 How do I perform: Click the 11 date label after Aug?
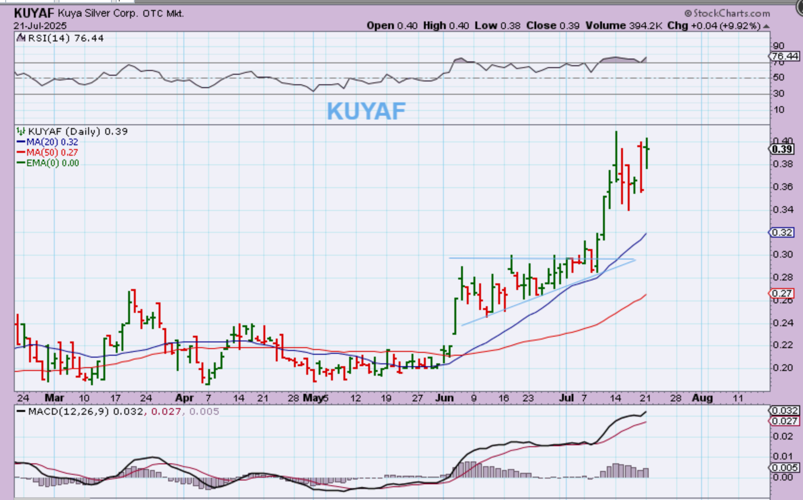[x=738, y=398]
